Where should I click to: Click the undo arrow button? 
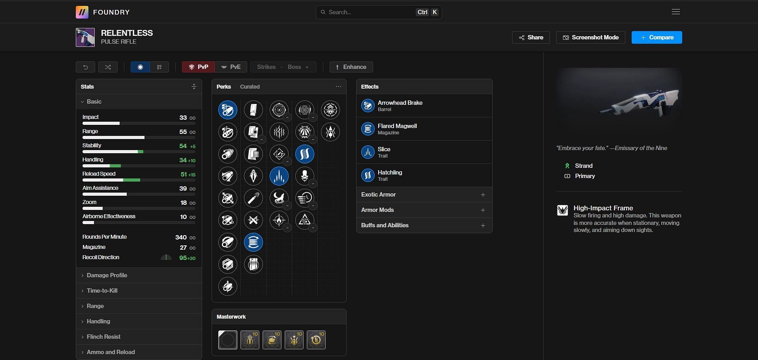tap(85, 67)
